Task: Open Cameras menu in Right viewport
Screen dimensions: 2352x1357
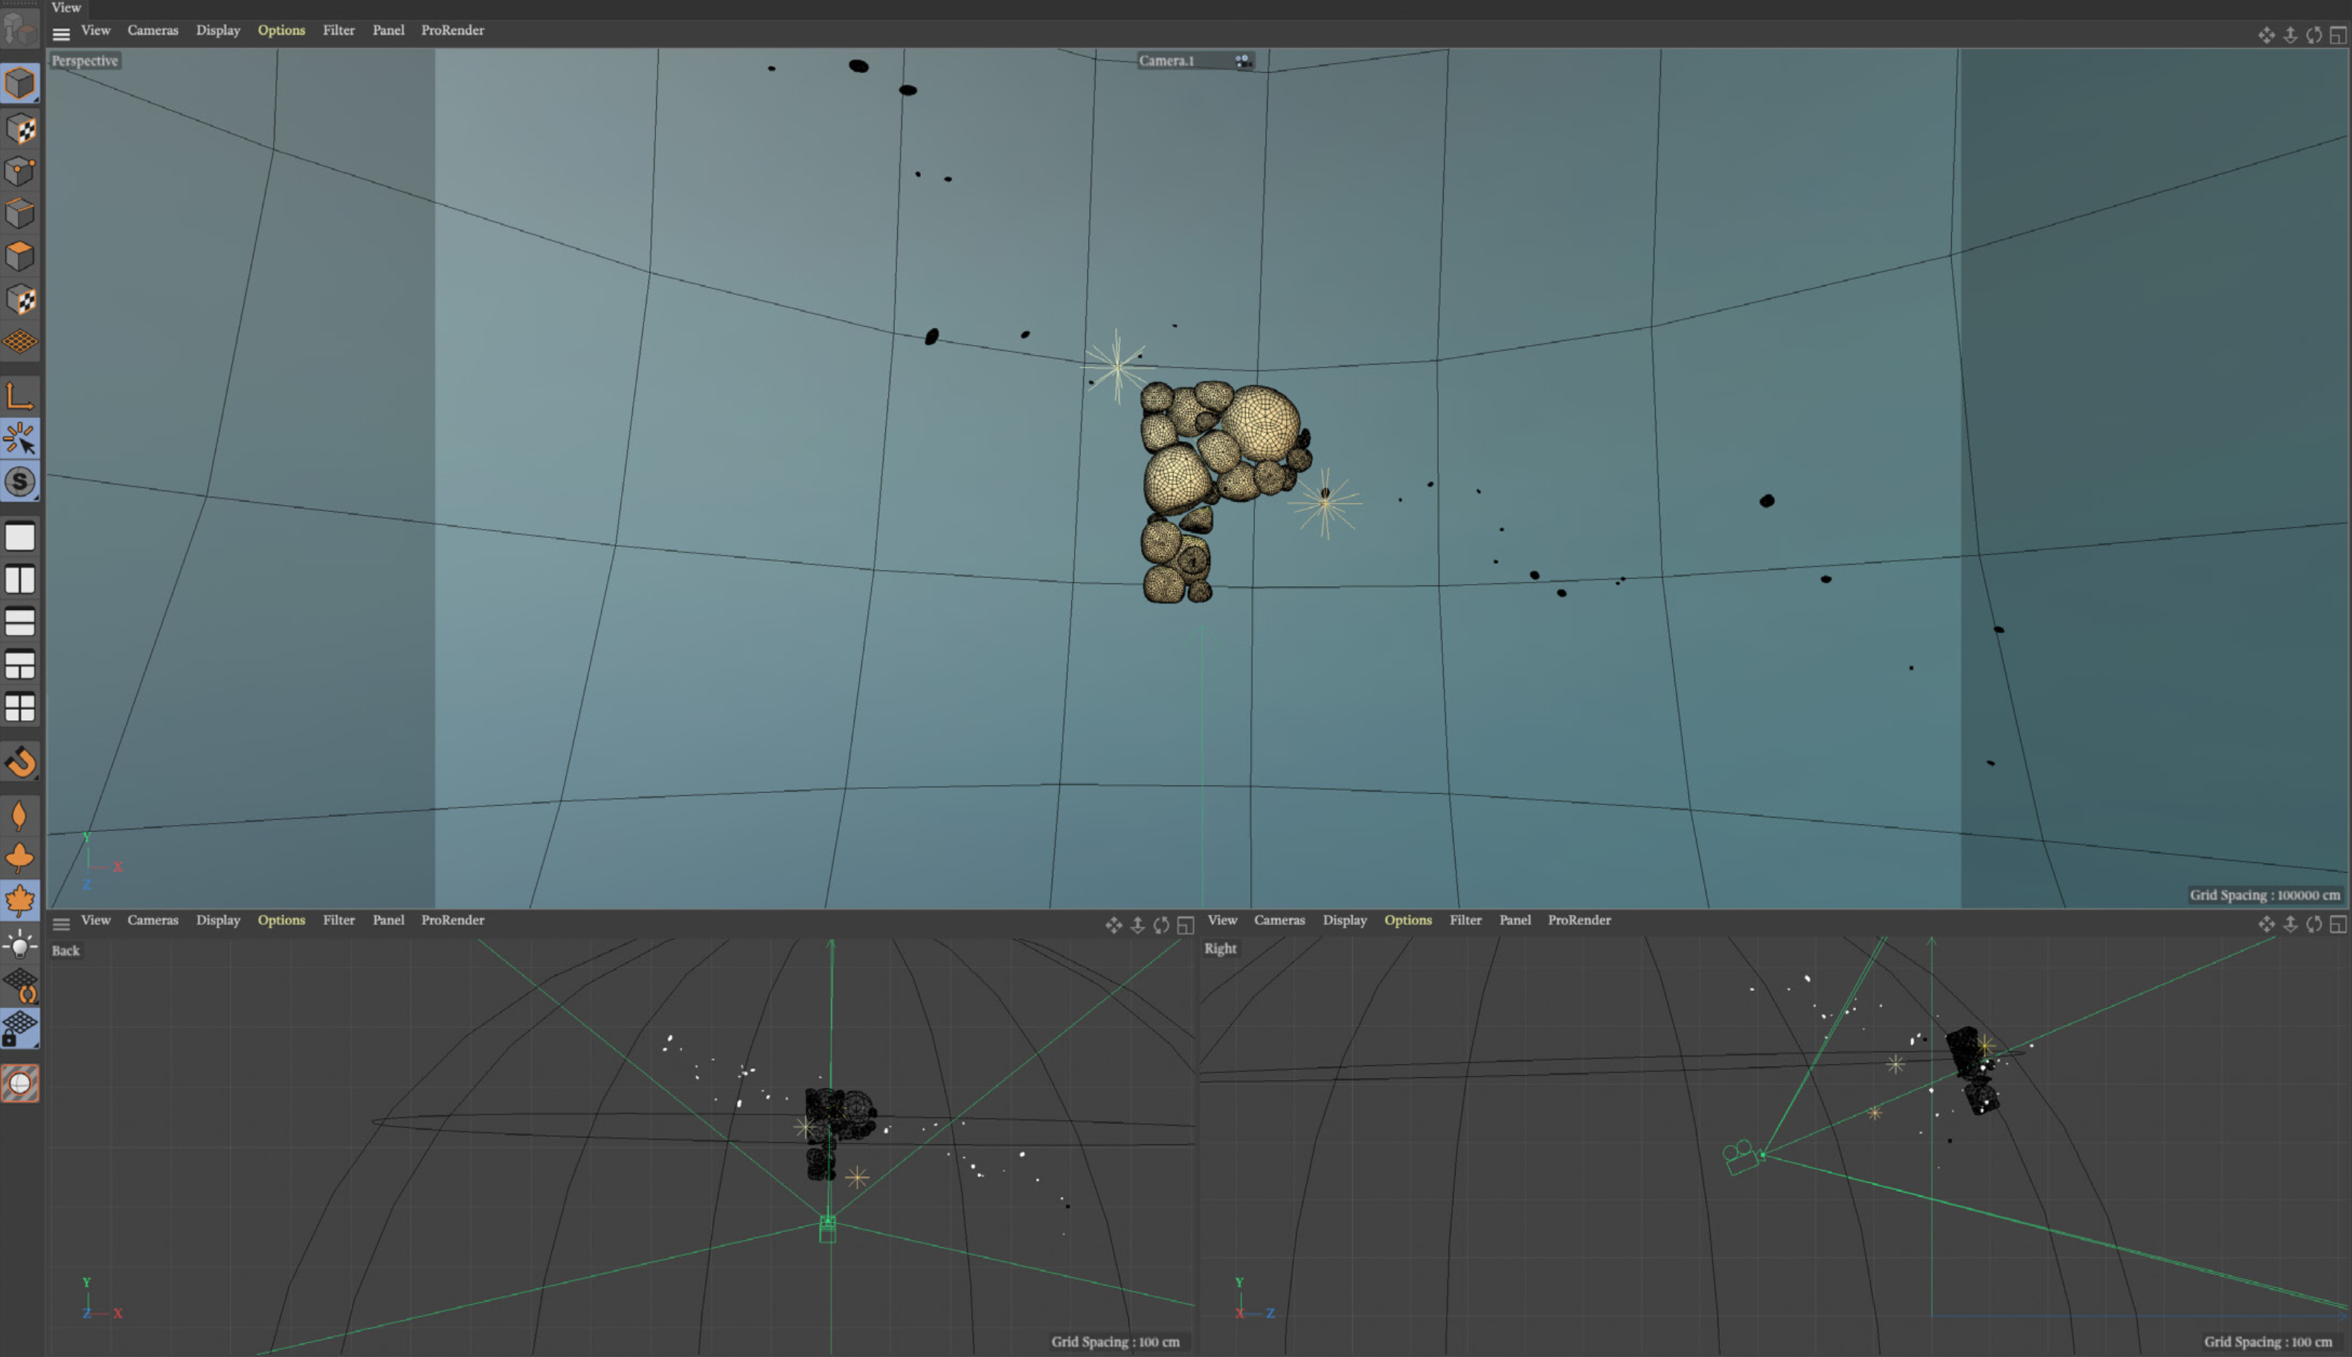Action: coord(1279,920)
